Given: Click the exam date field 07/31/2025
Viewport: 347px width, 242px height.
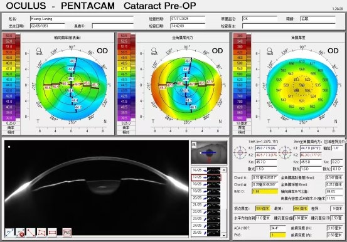Looking at the screenshot, I should (188, 19).
